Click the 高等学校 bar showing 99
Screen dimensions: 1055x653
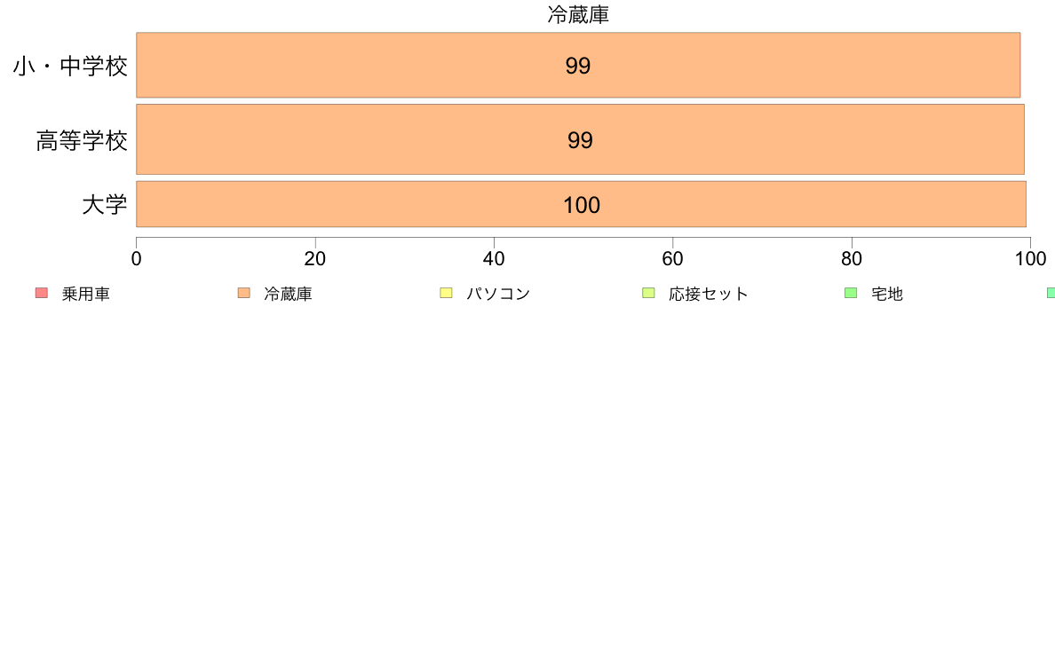coord(580,139)
